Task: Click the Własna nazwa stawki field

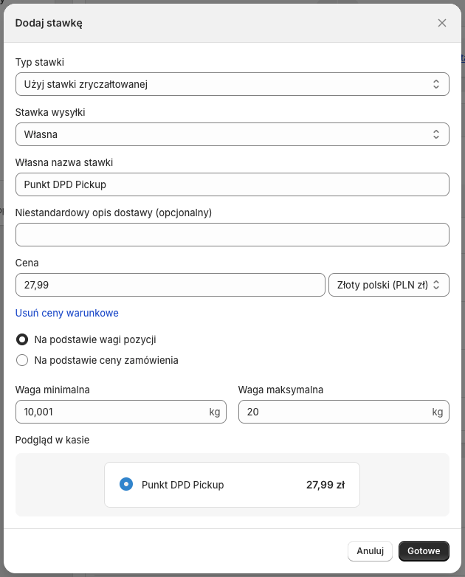Action: 232,184
